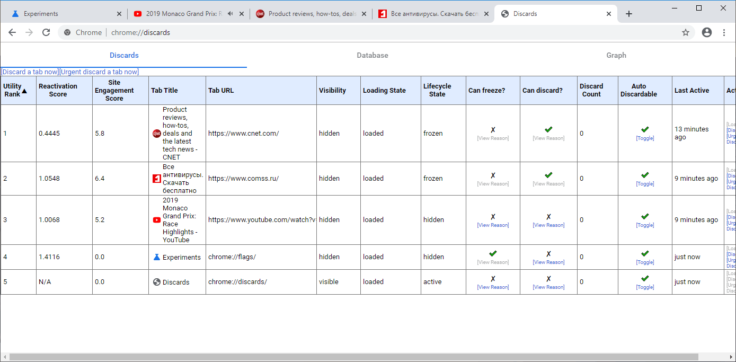Screen dimensions: 736x362
Task: Close the Все антивирусы tab
Action: pos(486,14)
